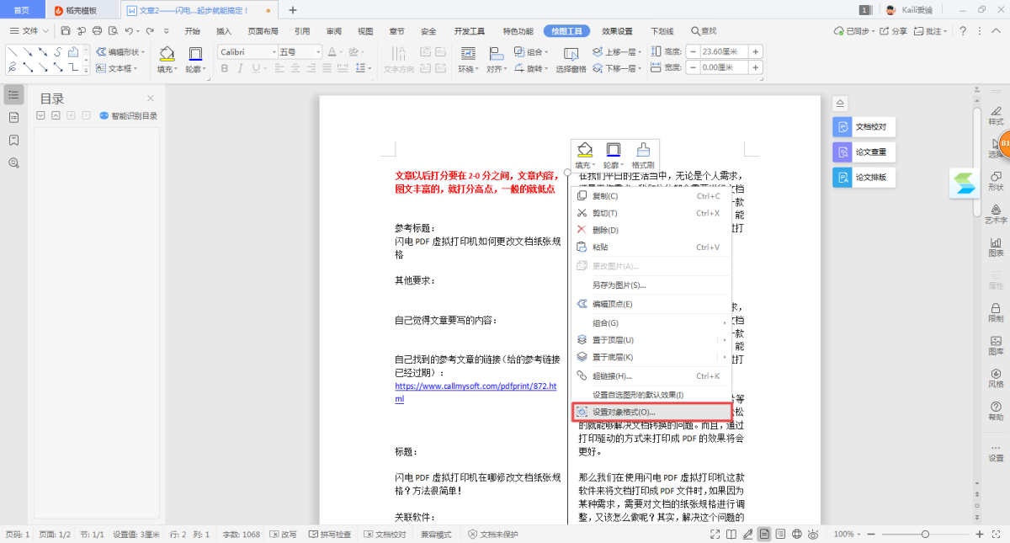
Task: Open the Selection Pane (选择窗格)
Action: (571, 59)
